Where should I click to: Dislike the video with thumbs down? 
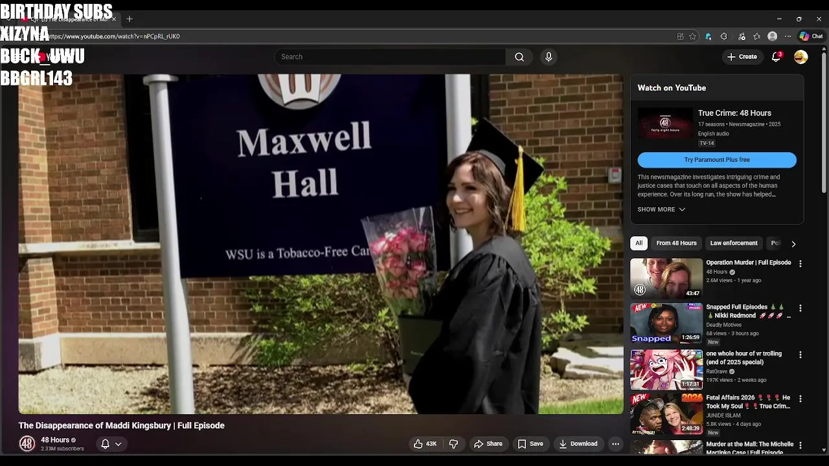click(x=454, y=444)
